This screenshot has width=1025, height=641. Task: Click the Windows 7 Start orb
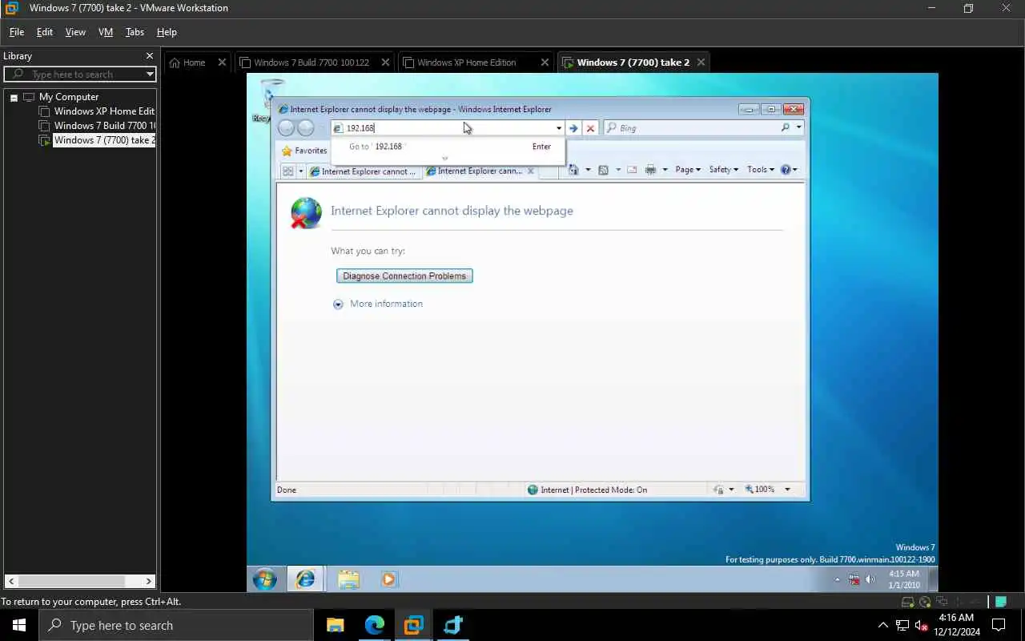pos(265,579)
